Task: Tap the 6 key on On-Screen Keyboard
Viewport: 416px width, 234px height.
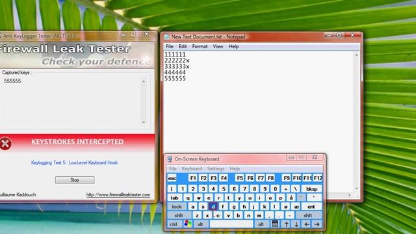Action: (x=234, y=189)
